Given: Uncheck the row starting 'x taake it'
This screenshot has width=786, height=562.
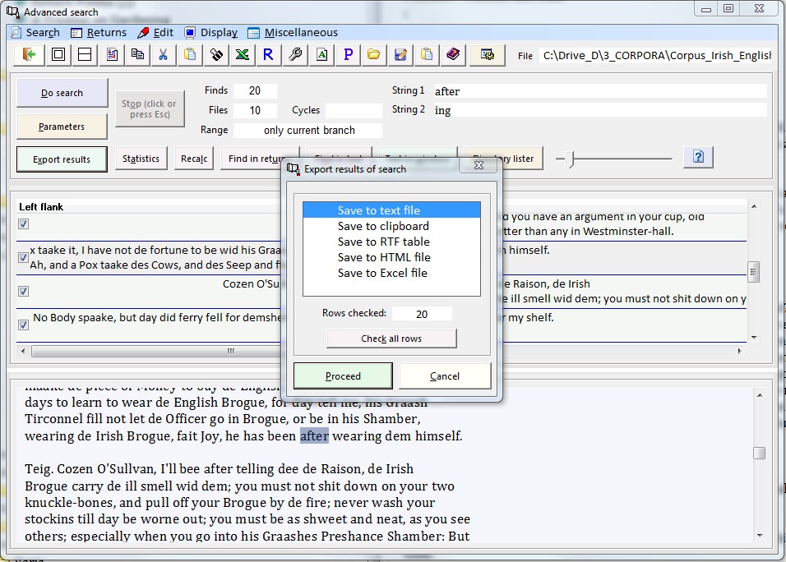Looking at the screenshot, I should (x=23, y=257).
